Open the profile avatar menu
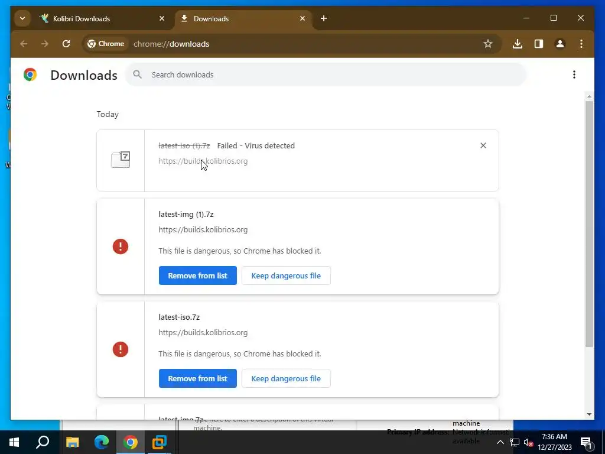This screenshot has width=605, height=454. (560, 44)
